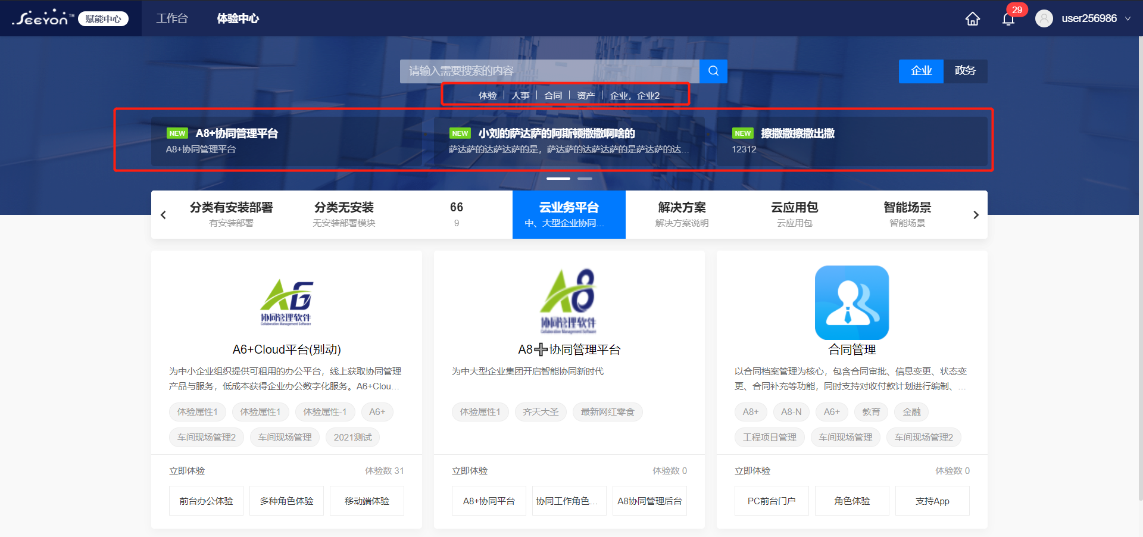This screenshot has width=1143, height=537.
Task: Click the 教育 tag
Action: (x=871, y=412)
